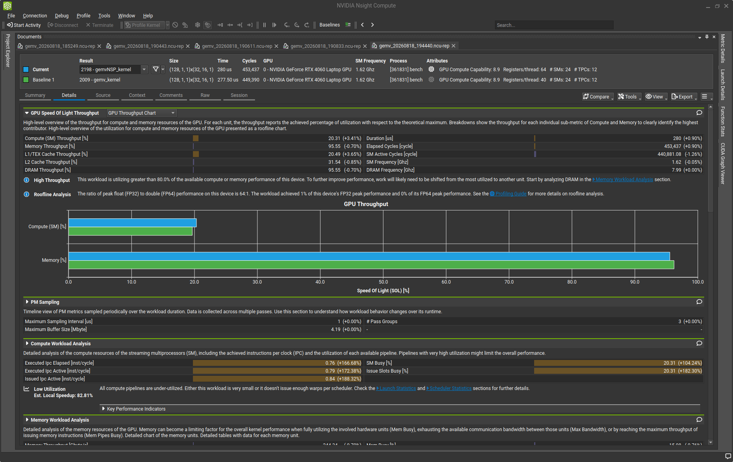Go to previous result with left chevron
Viewport: 733px width, 462px height.
[x=362, y=25]
